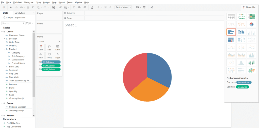Choose the packed bubbles chart type
259x128 pixels.
pos(251,70)
